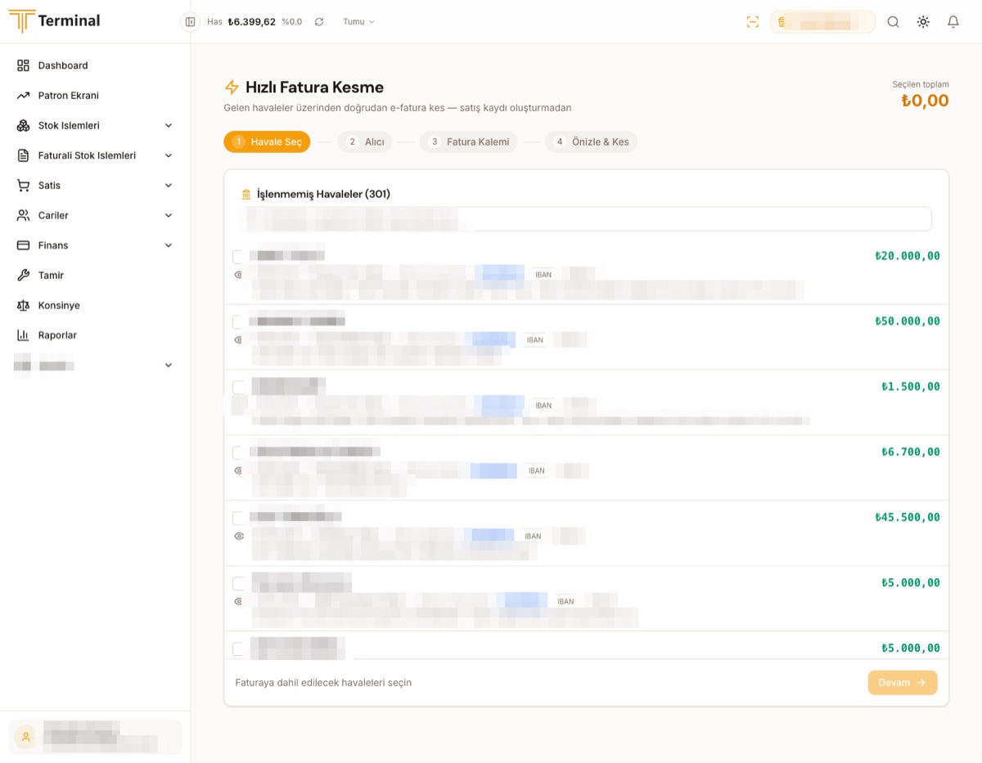Click the Cariler people icon
The height and width of the screenshot is (763, 982).
(x=23, y=216)
